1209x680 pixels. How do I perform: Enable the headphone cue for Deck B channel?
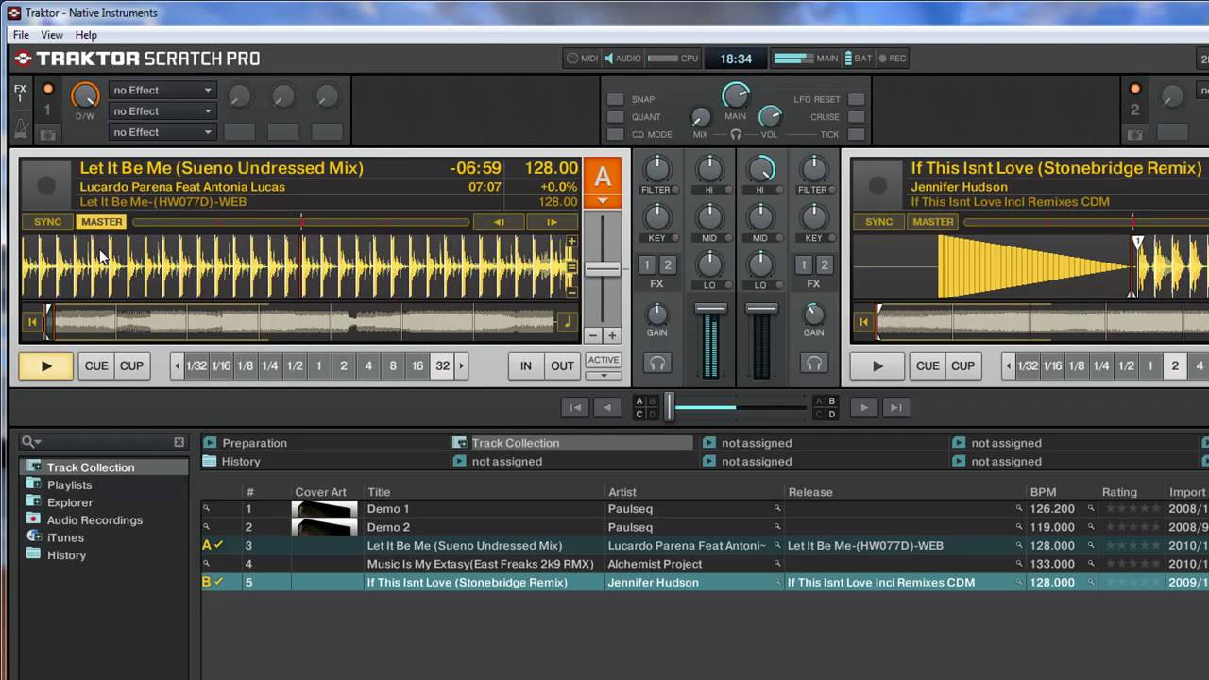pyautogui.click(x=813, y=363)
